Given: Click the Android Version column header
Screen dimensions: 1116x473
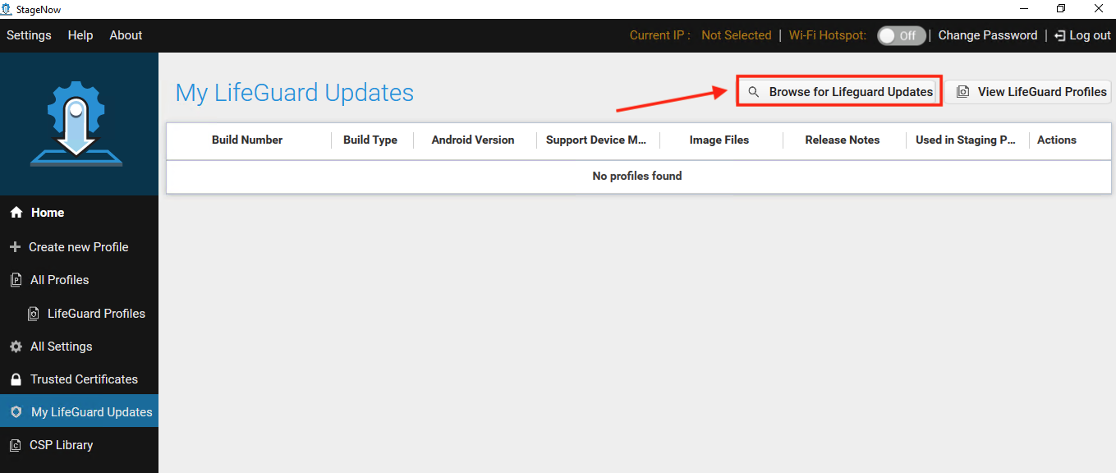Looking at the screenshot, I should coord(473,140).
